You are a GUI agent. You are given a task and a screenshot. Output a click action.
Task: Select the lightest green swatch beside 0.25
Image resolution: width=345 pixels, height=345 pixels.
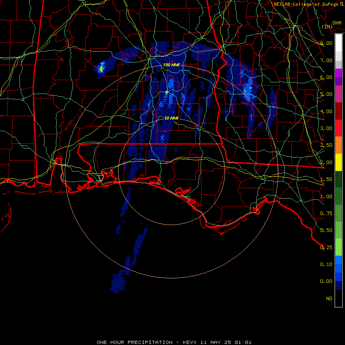338,247
